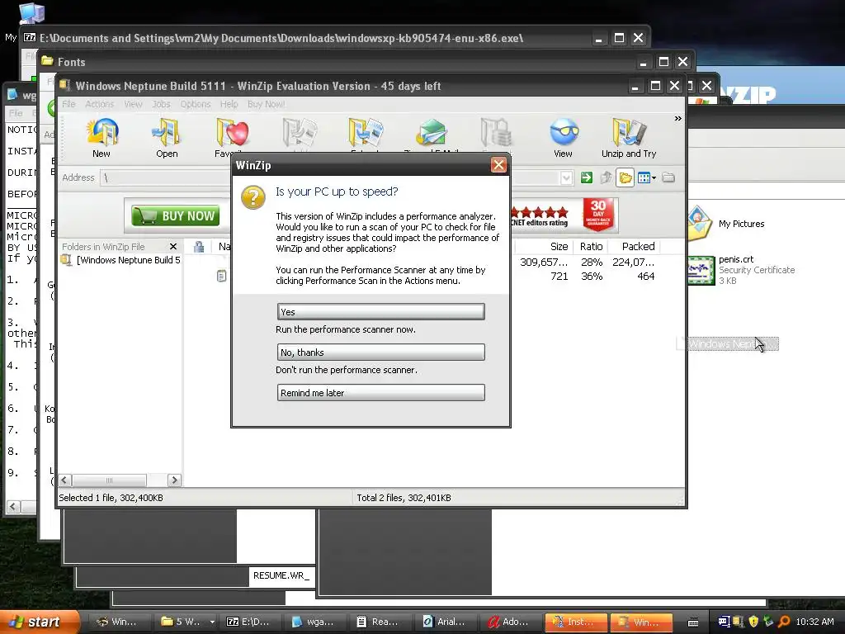Click the text file icon in file list
The image size is (845, 634).
tap(221, 276)
